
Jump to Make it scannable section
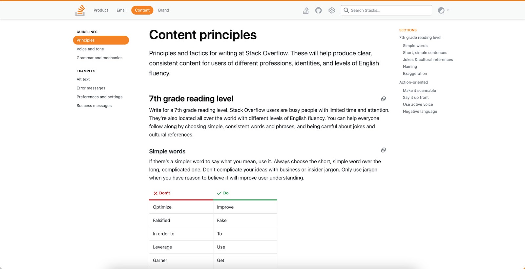pos(419,91)
